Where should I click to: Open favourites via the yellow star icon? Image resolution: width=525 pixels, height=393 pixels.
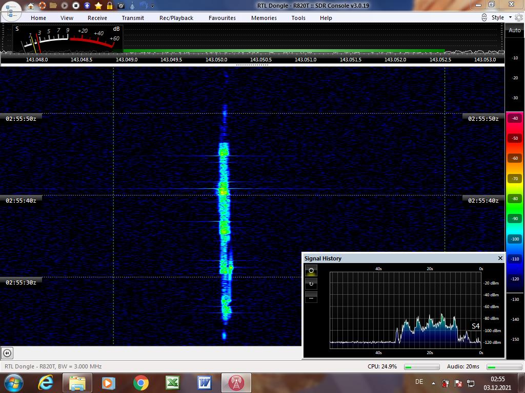[98, 6]
